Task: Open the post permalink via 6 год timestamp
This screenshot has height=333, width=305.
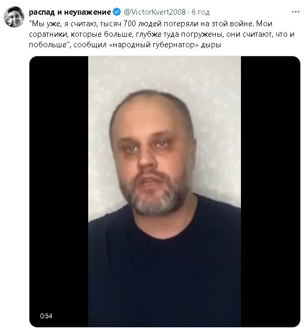Action: [x=201, y=12]
